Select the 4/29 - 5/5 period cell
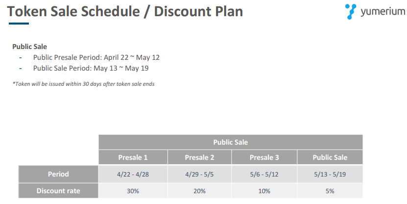This screenshot has width=407, height=204. point(199,174)
